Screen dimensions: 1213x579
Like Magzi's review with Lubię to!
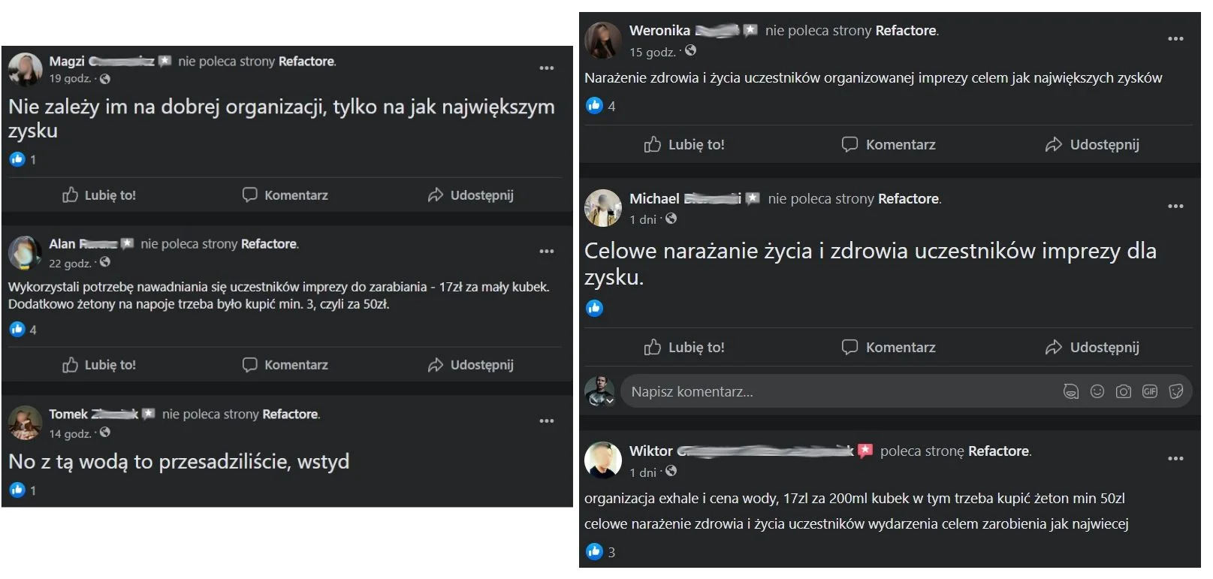click(x=99, y=195)
